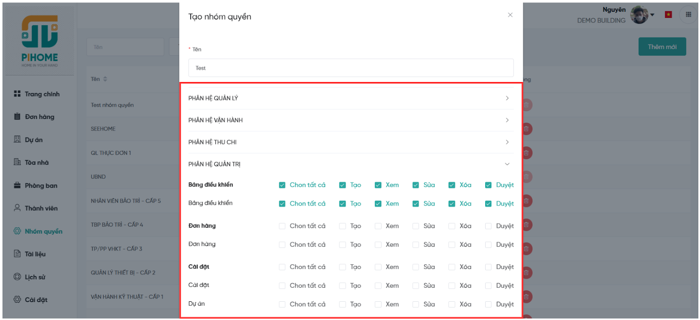Image resolution: width=700 pixels, height=320 pixels.
Task: Open the Tài liệu menu item
Action: 35,254
